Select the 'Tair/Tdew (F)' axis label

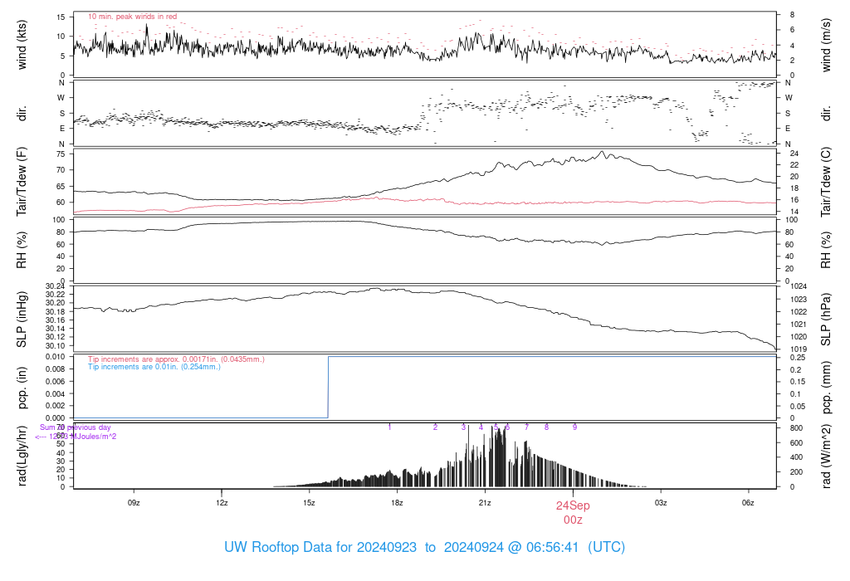coord(22,182)
